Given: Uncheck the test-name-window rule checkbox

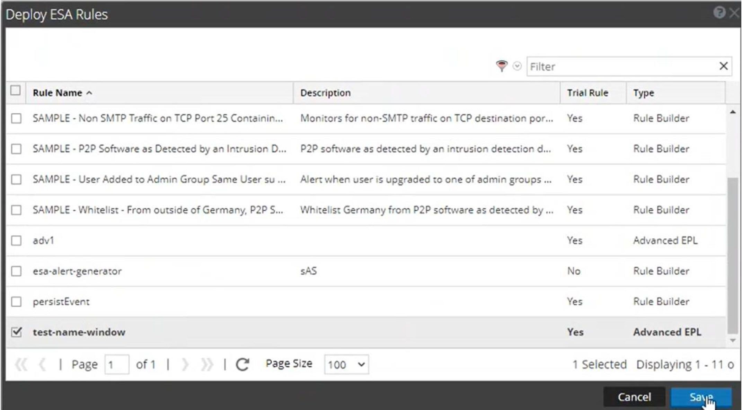Looking at the screenshot, I should pyautogui.click(x=16, y=332).
